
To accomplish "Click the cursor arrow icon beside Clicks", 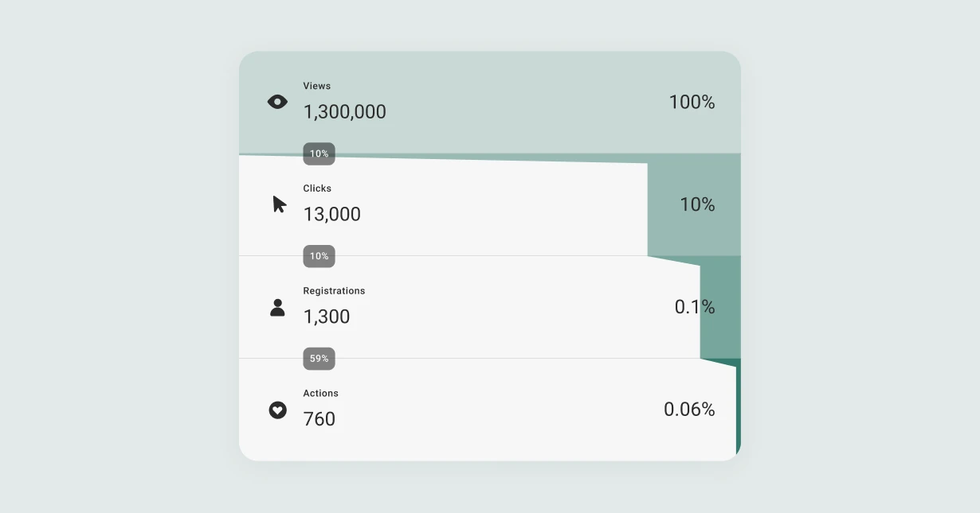I will click(x=279, y=204).
